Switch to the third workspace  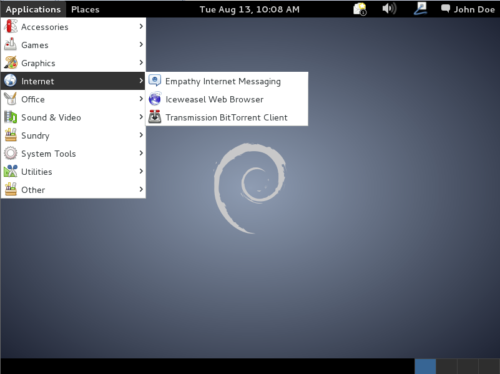point(468,367)
